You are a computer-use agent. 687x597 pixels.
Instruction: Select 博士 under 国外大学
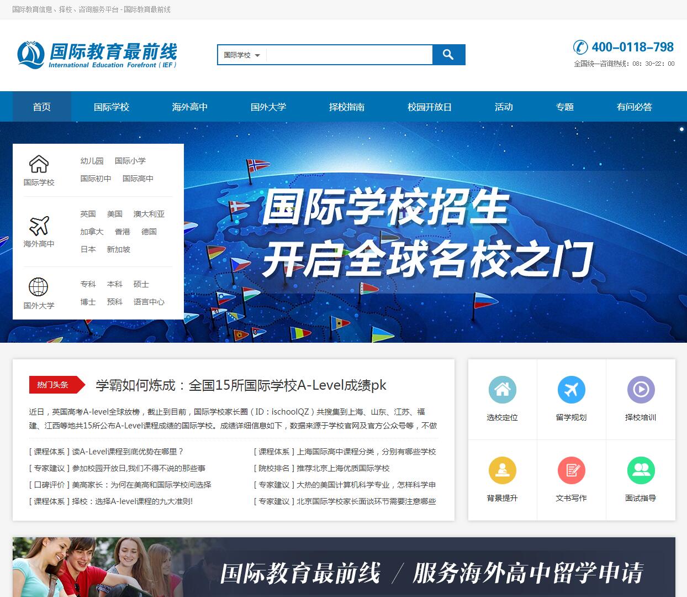click(88, 302)
